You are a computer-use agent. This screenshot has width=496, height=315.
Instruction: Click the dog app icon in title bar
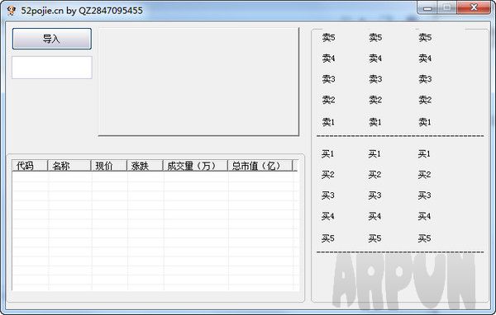click(x=12, y=11)
